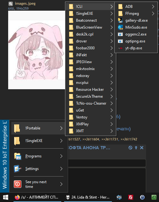159x202 pixels.
Task: Open !SingleEXE entry in Portable submenu
Action: (91, 14)
